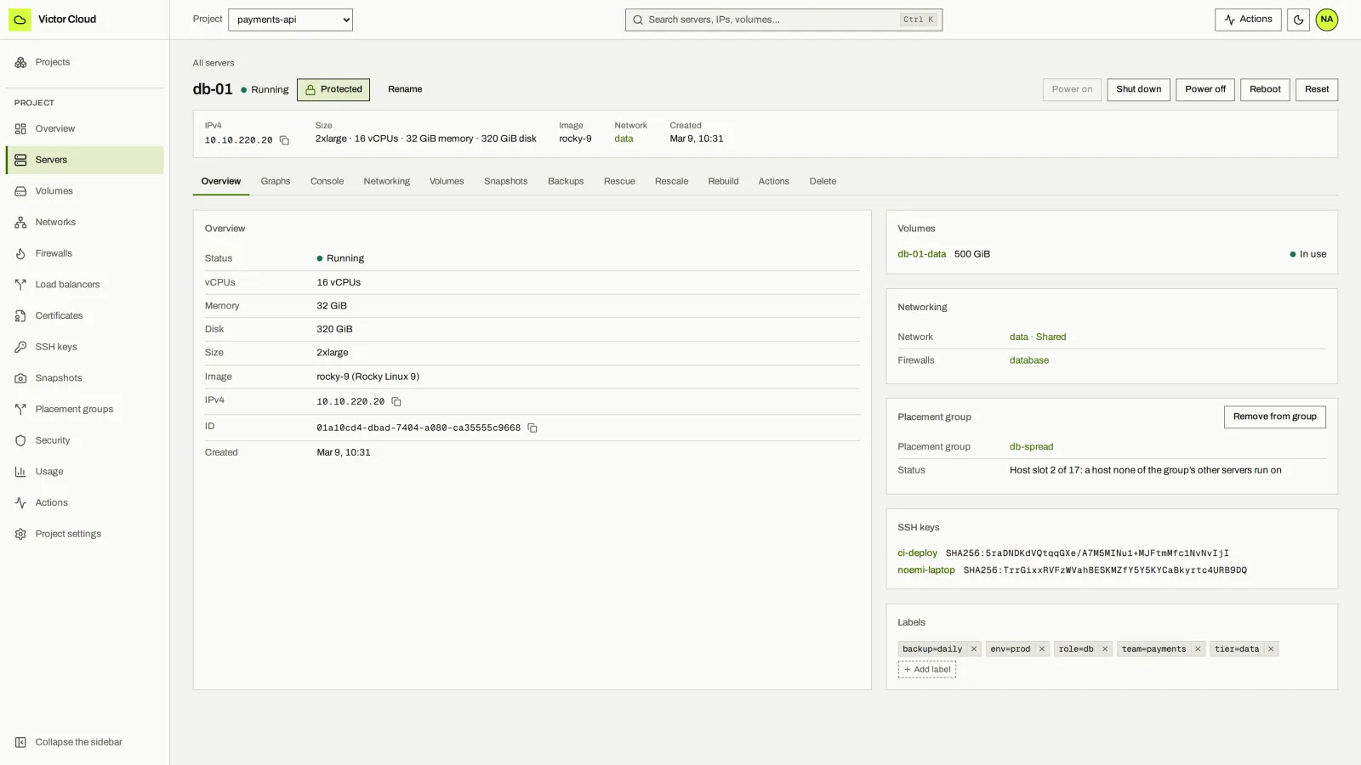The height and width of the screenshot is (765, 1361).
Task: Copy the IPv4 address in Overview table
Action: click(x=396, y=402)
